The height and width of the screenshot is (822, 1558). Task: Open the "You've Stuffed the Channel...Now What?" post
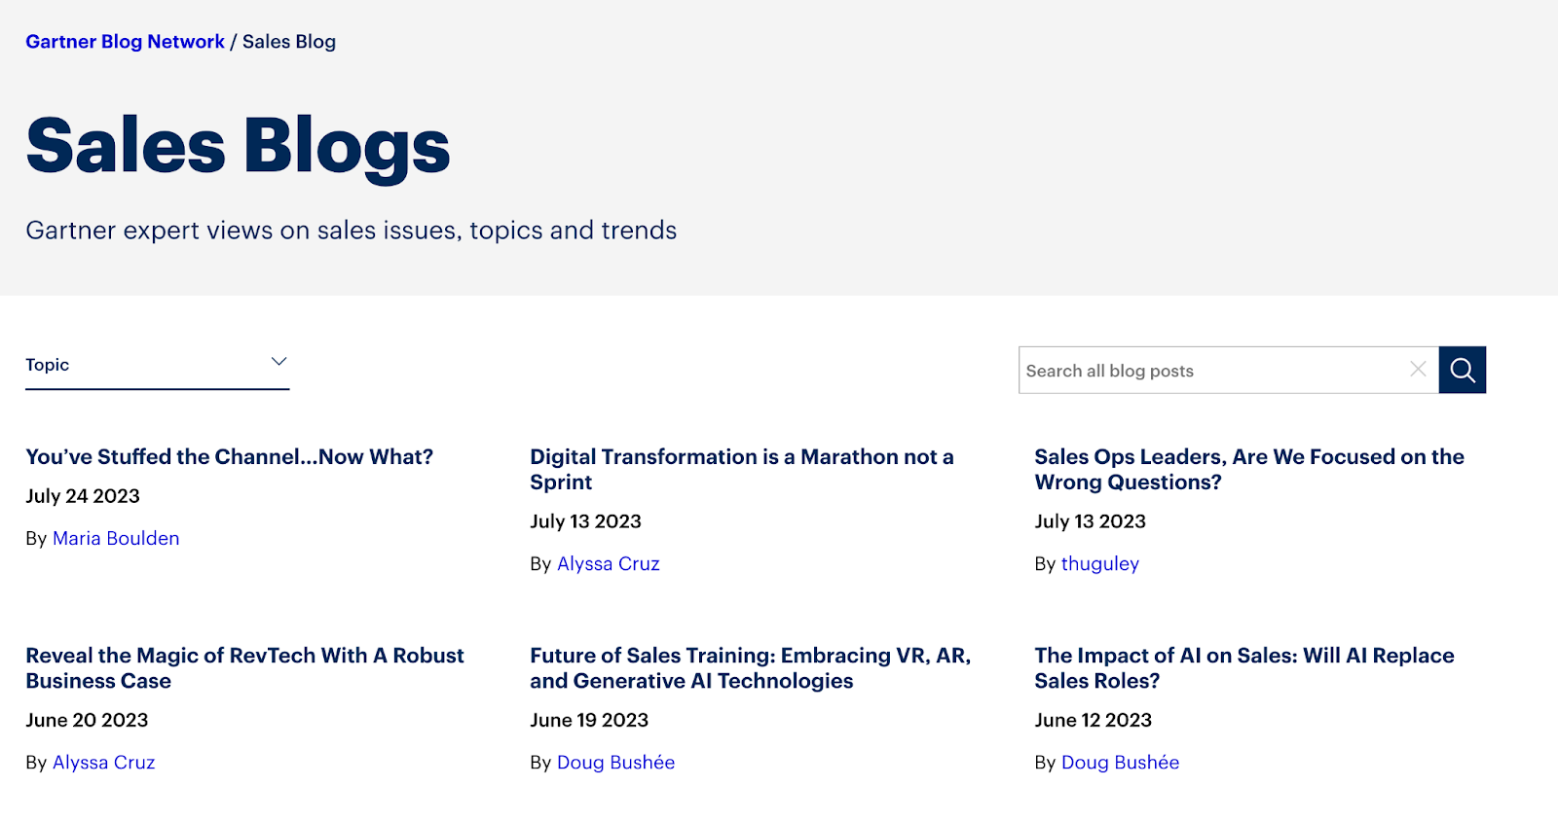coord(229,456)
